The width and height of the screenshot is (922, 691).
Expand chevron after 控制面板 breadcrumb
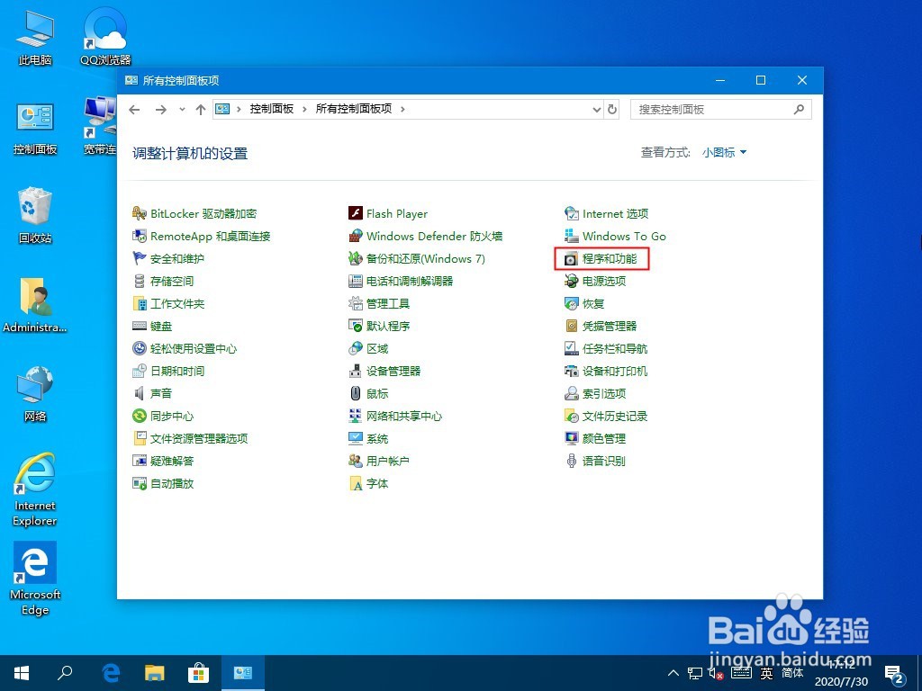tap(304, 109)
